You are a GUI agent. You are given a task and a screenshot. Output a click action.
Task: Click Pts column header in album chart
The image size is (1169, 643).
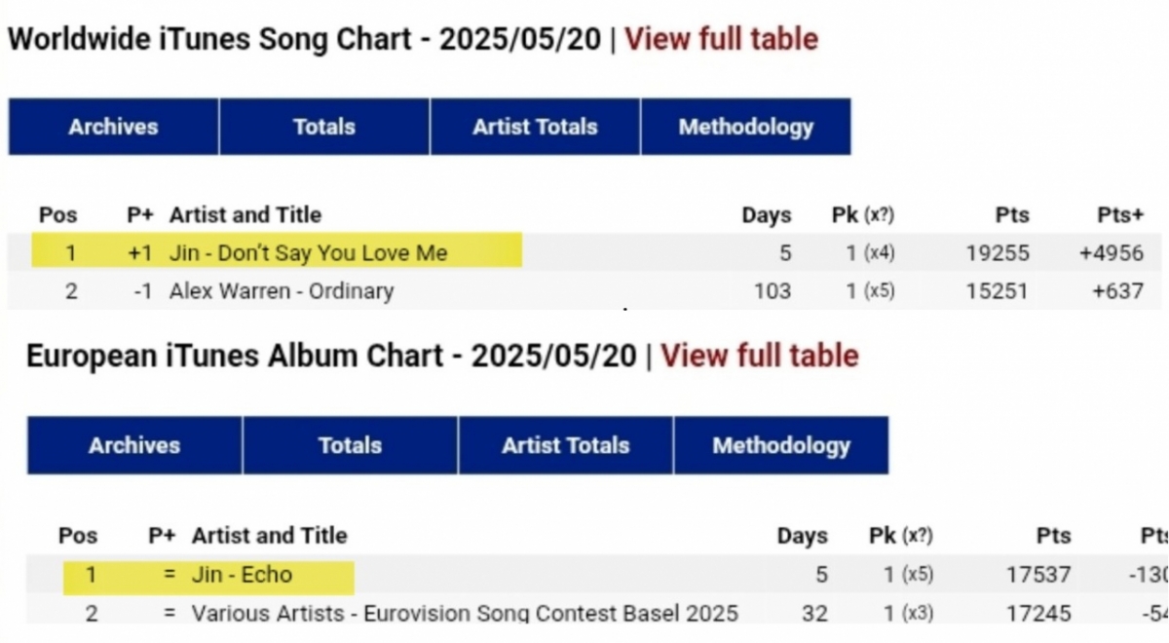tap(1053, 536)
